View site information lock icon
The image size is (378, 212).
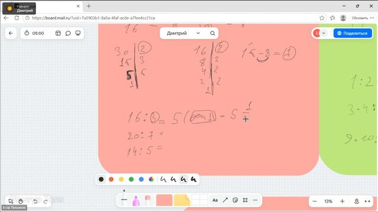pos(28,18)
